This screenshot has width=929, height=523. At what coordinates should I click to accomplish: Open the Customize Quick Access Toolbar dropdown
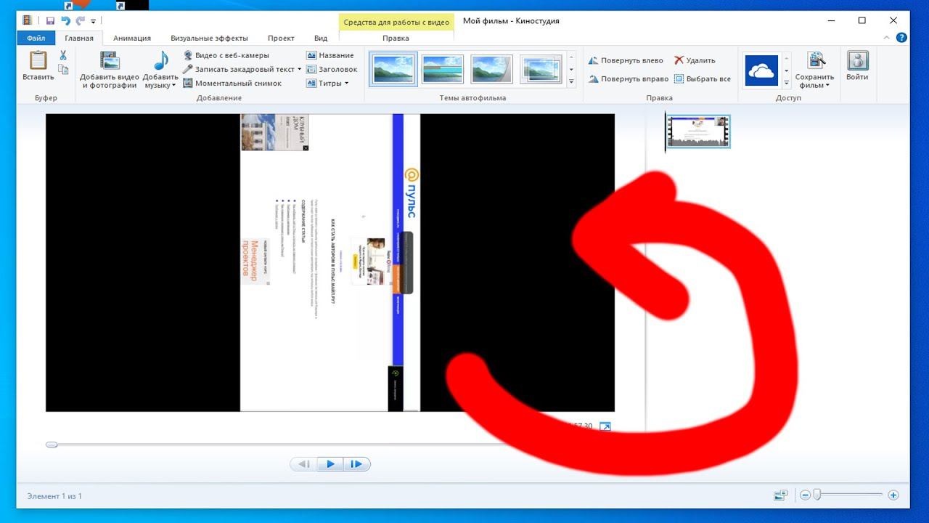click(94, 22)
